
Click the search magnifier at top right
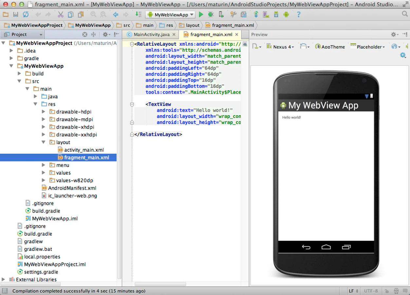(405, 14)
